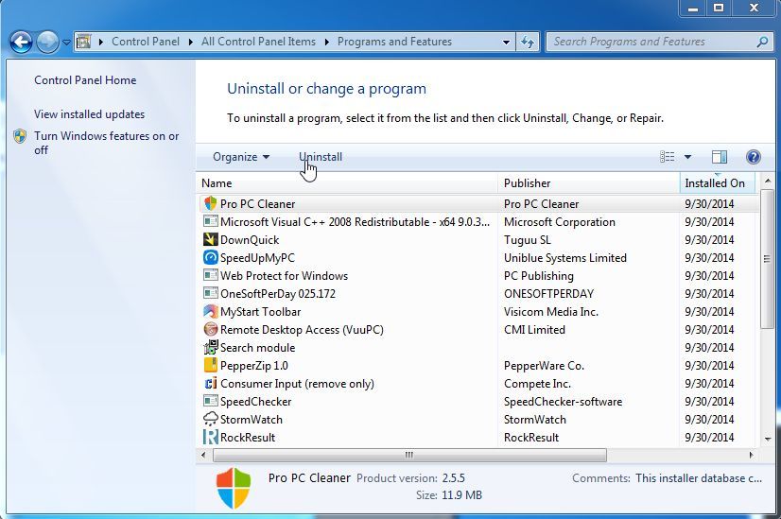Image resolution: width=781 pixels, height=519 pixels.
Task: Click the Pro PC Cleaner shield icon in list
Action: pyautogui.click(x=211, y=203)
